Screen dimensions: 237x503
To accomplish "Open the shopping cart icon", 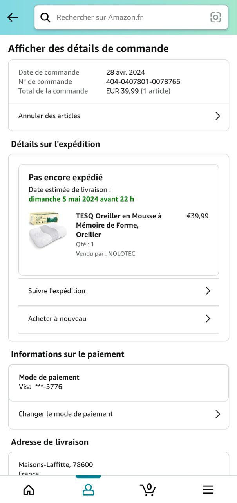I will tap(148, 489).
